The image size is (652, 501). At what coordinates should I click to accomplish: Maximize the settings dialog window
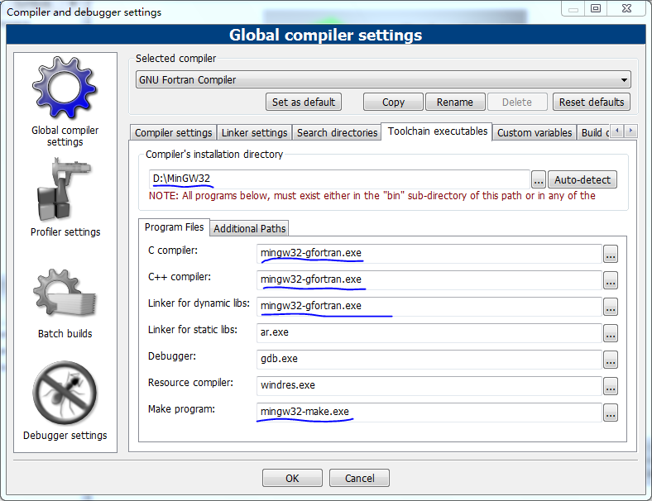596,8
